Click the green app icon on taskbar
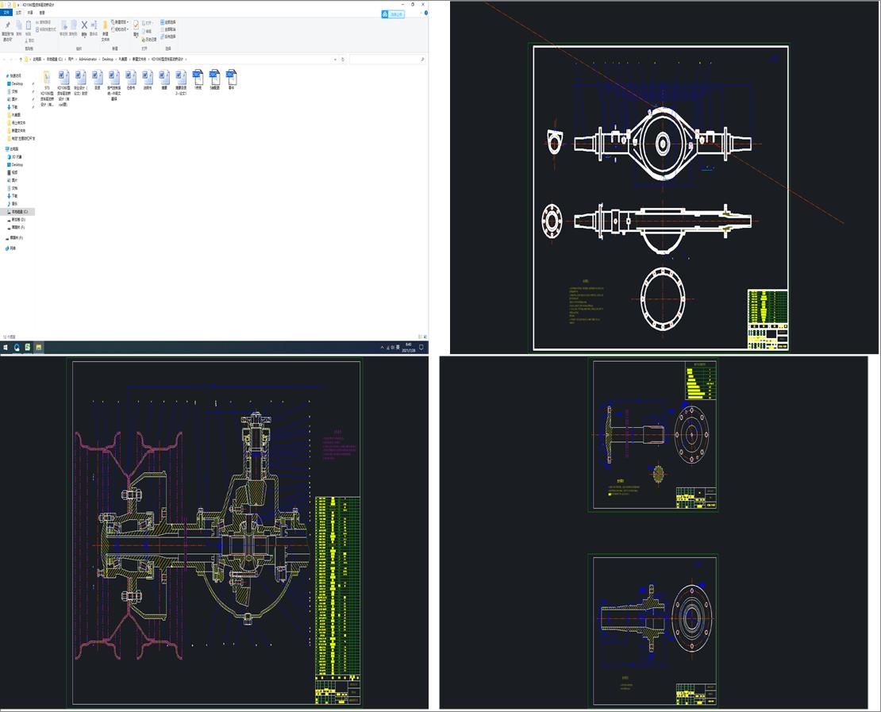The height and width of the screenshot is (712, 881). tap(27, 348)
